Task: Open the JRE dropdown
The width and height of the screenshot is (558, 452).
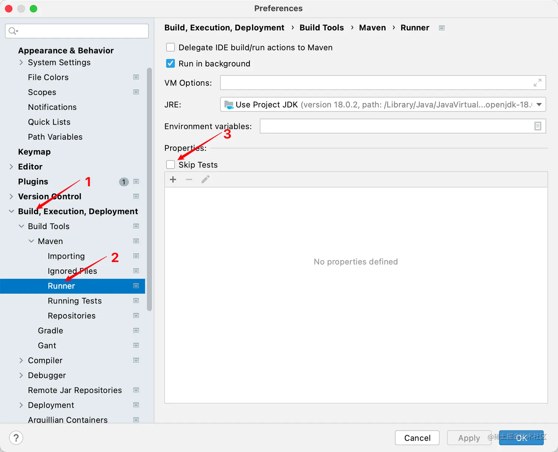Action: [x=383, y=105]
